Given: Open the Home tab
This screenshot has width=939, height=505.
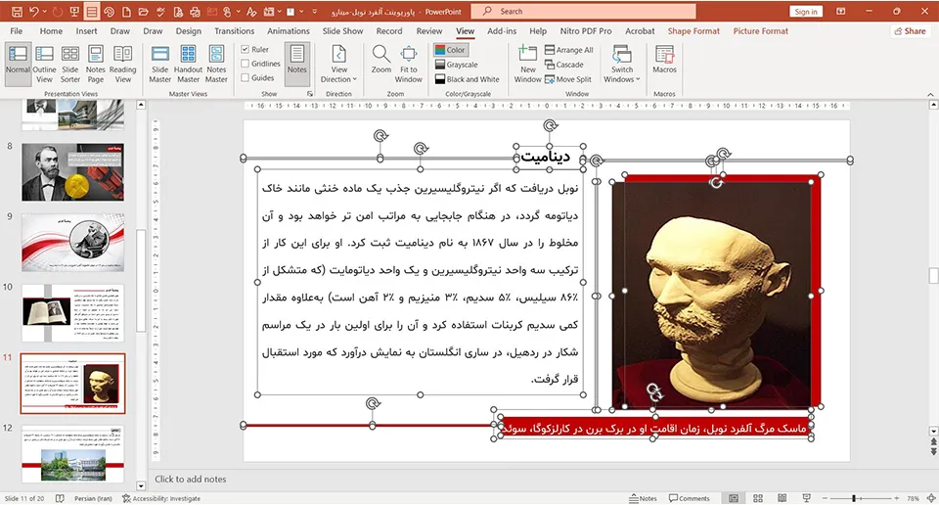Looking at the screenshot, I should pyautogui.click(x=51, y=31).
